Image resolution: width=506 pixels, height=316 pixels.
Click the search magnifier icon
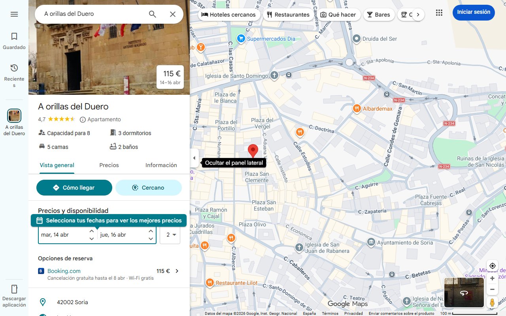pyautogui.click(x=153, y=14)
